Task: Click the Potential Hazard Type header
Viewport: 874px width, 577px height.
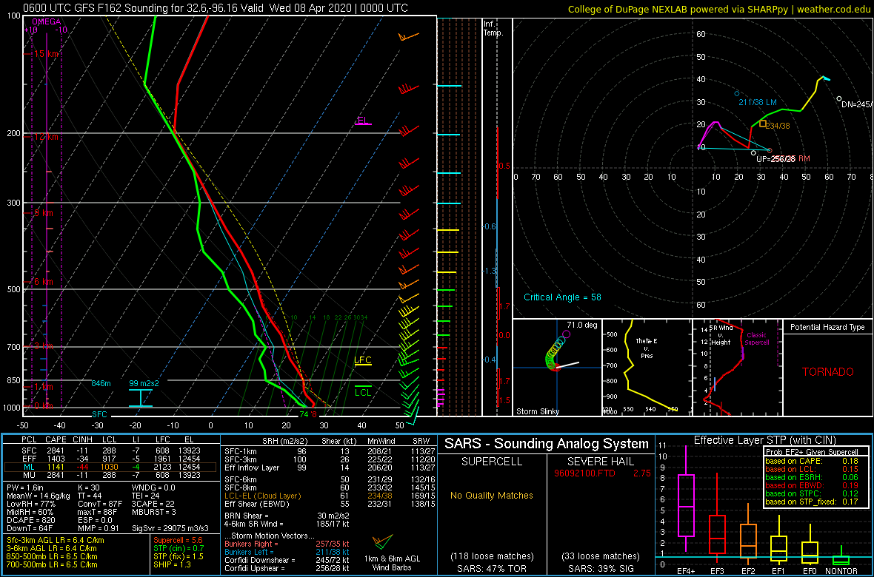Action: coord(827,328)
